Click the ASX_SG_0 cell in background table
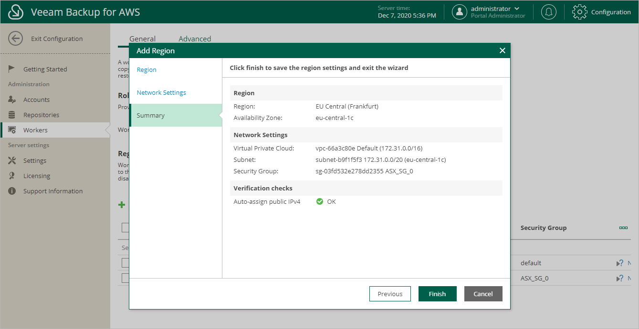 click(x=534, y=278)
